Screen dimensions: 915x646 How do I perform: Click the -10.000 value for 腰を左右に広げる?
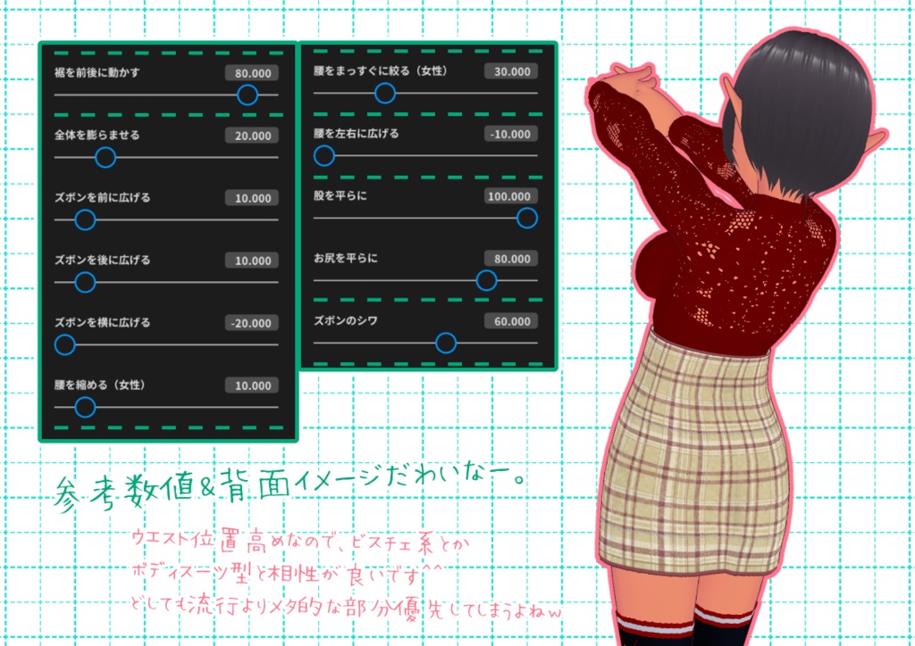(511, 134)
